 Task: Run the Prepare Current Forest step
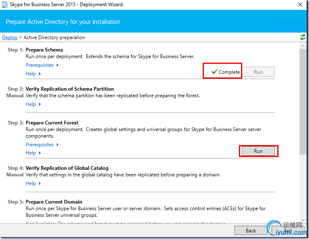click(258, 151)
